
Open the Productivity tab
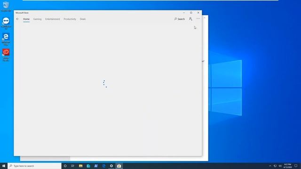70,19
